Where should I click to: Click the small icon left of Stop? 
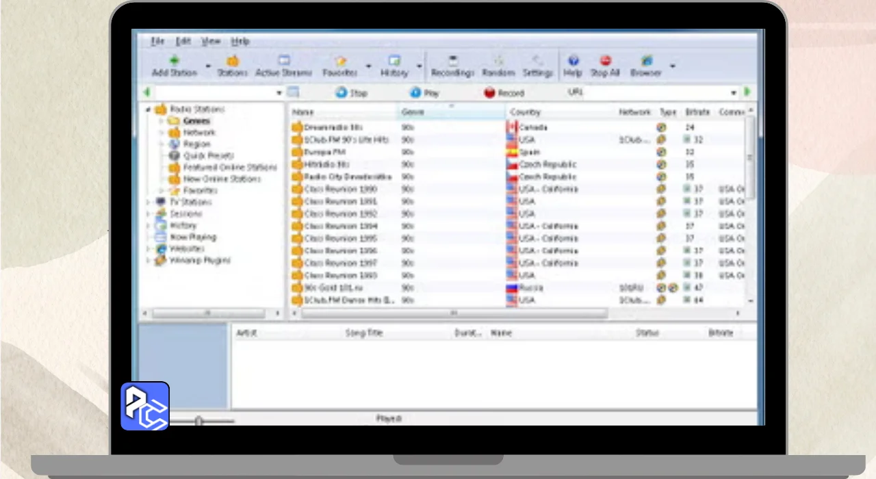[x=293, y=92]
